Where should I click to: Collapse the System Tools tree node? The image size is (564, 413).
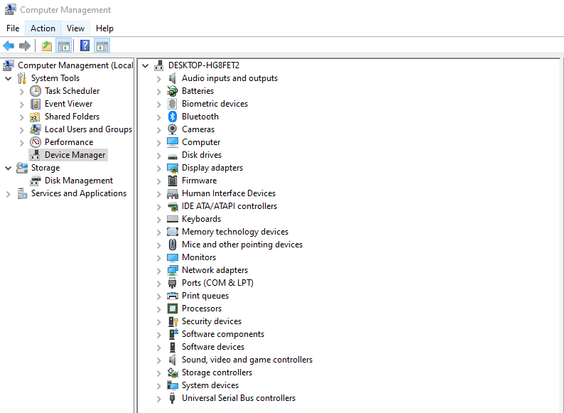click(x=8, y=78)
